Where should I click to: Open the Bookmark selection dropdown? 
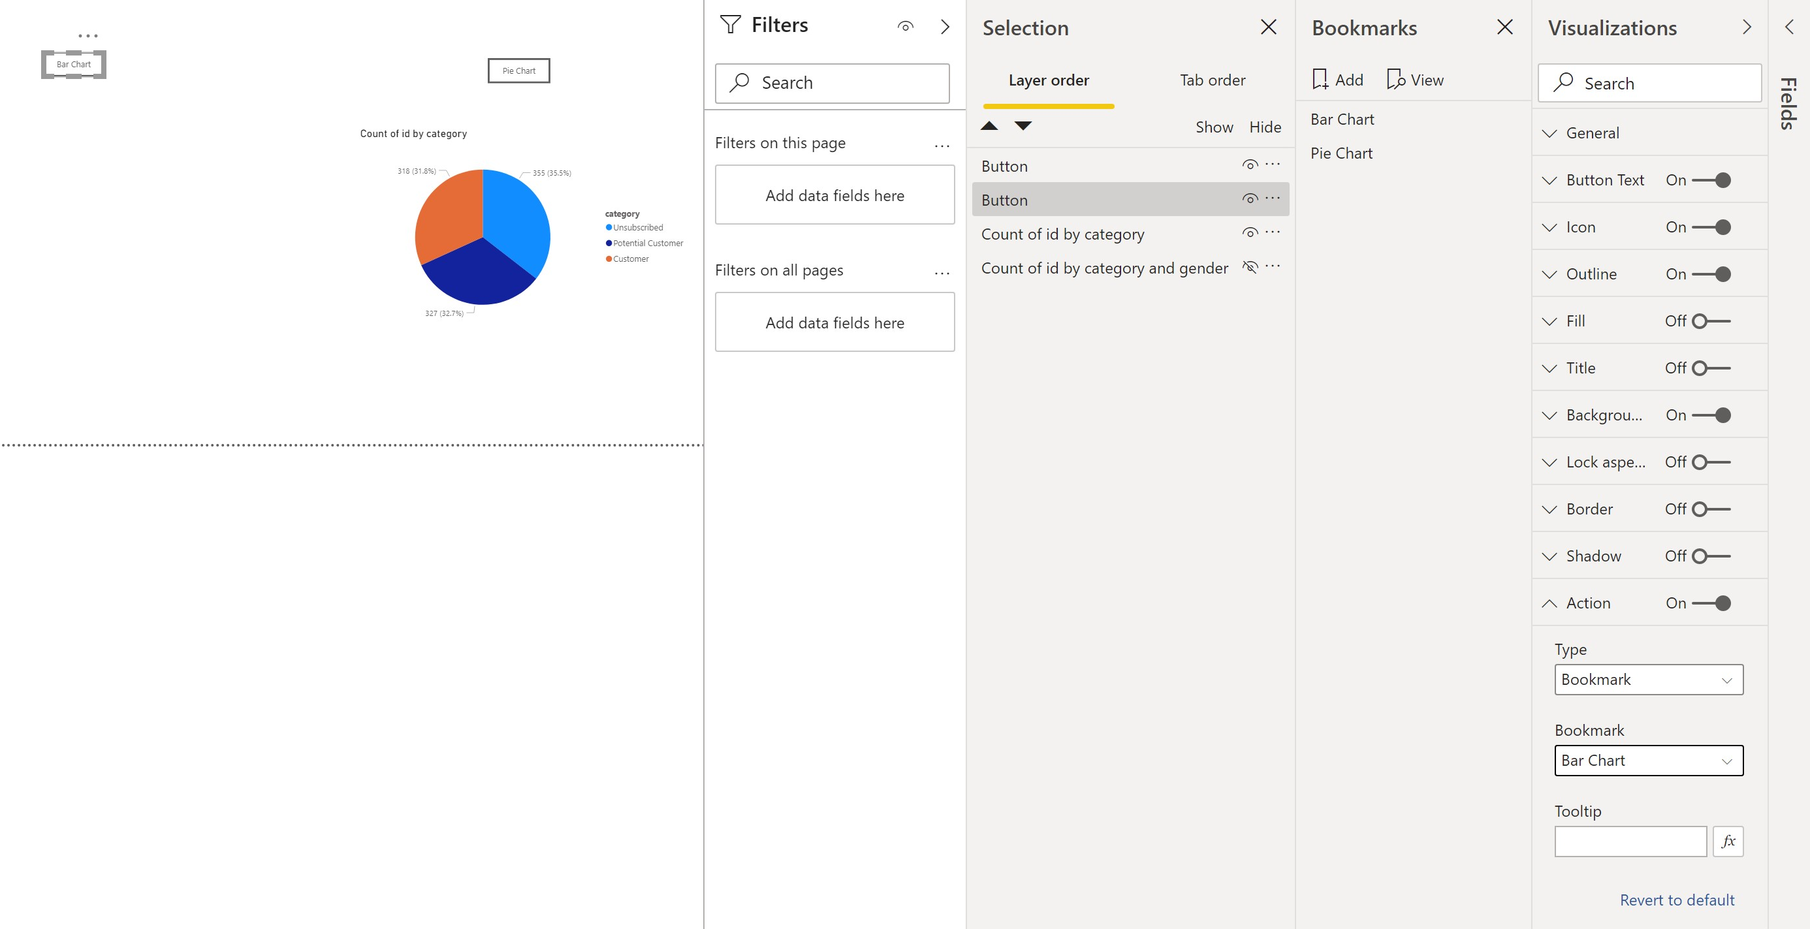(x=1648, y=761)
